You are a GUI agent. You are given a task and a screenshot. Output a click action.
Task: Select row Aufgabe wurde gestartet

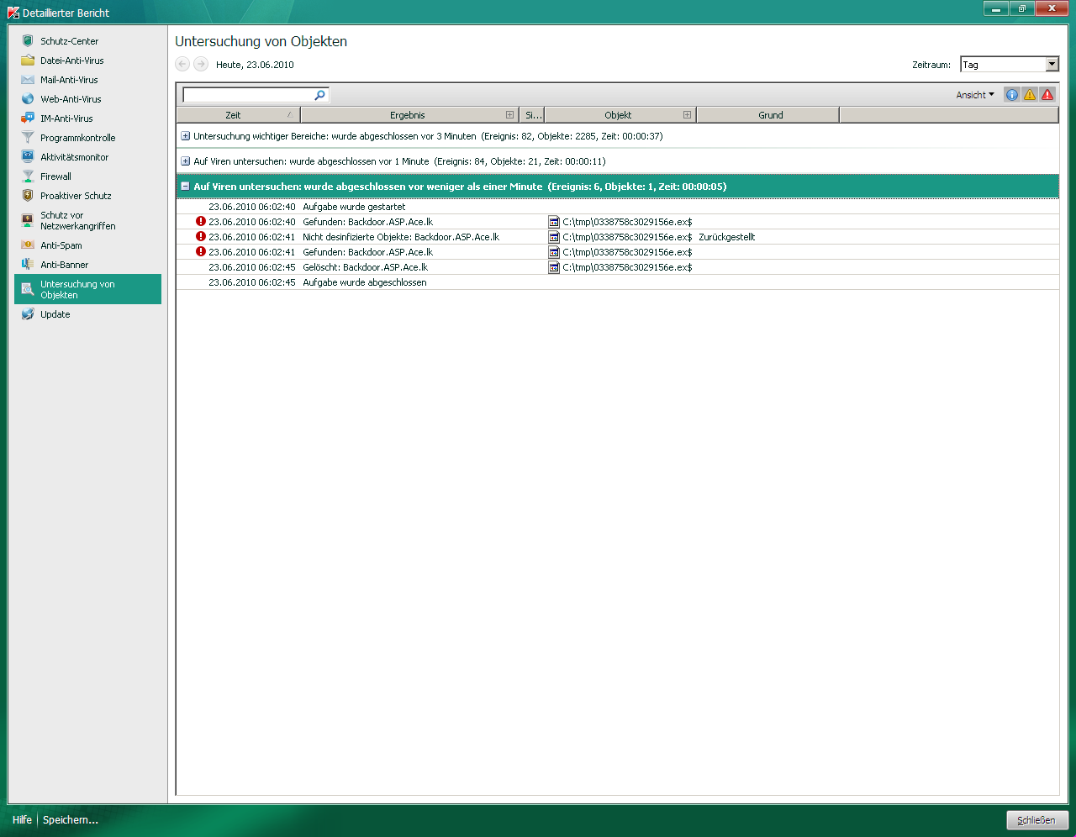click(x=617, y=207)
